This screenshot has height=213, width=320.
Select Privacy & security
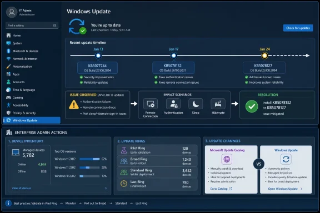(32, 113)
